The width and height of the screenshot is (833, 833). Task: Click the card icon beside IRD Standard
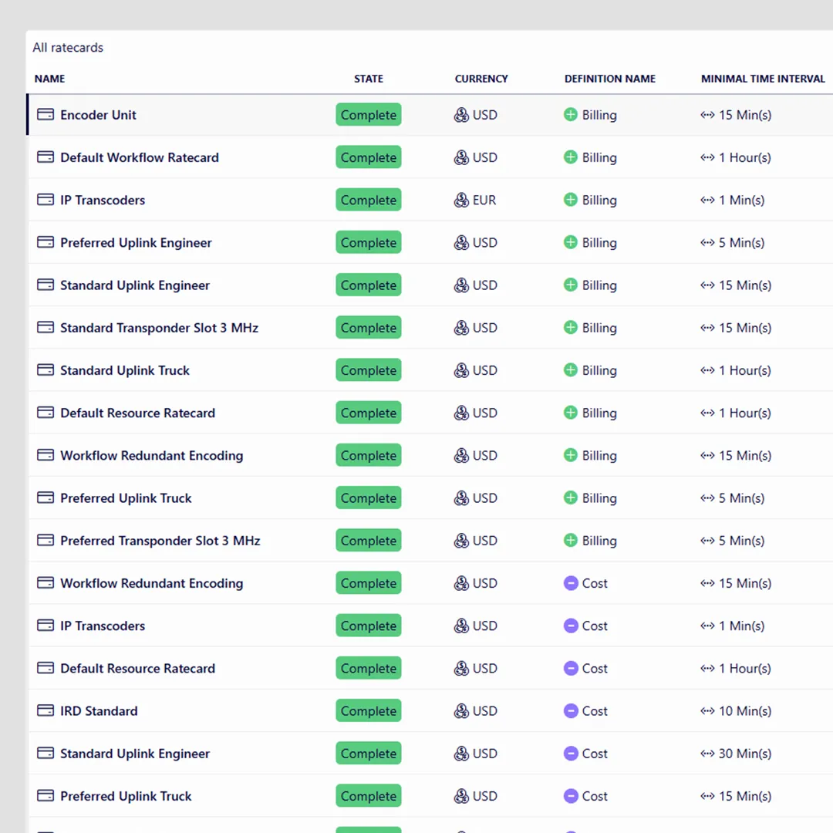click(46, 711)
